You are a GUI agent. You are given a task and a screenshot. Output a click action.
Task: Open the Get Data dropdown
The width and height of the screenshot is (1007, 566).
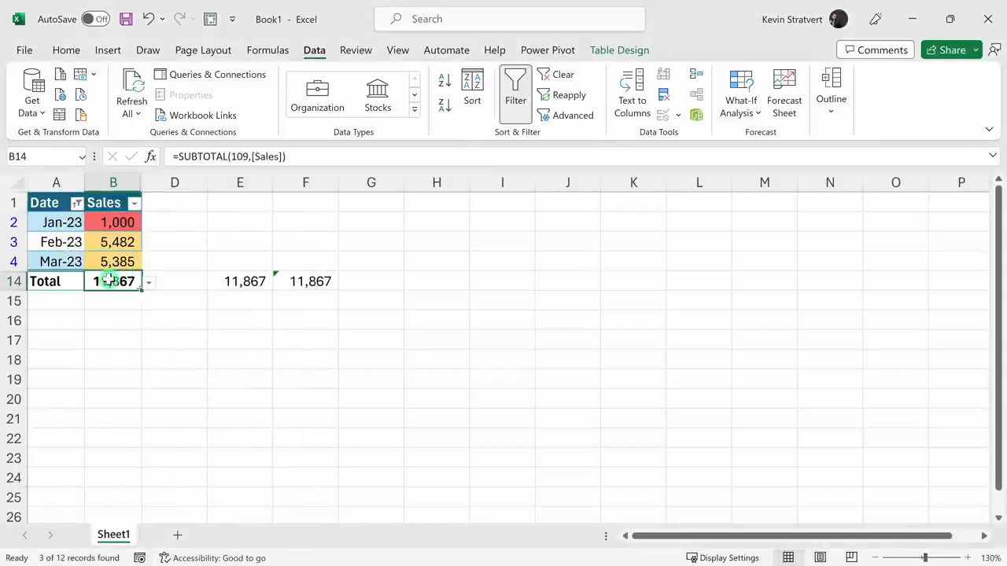pos(32,94)
